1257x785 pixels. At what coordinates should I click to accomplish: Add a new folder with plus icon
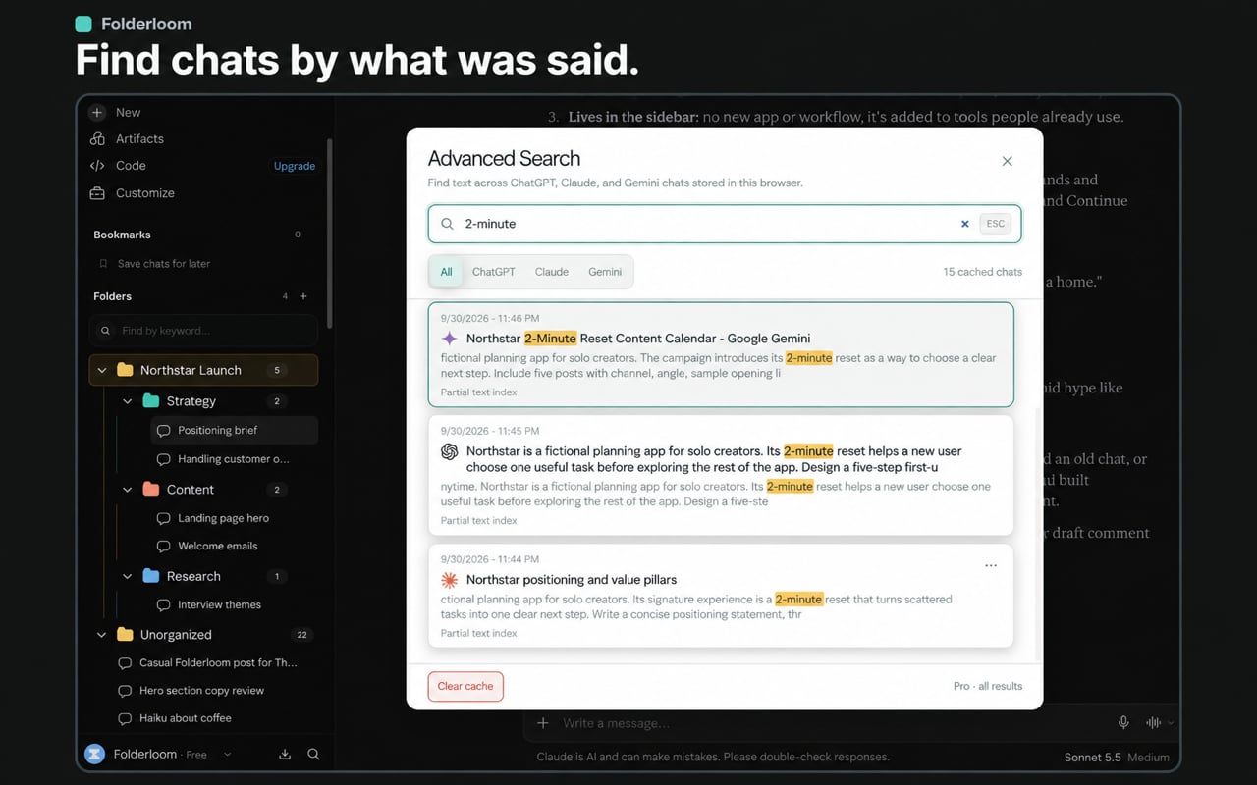click(x=303, y=296)
